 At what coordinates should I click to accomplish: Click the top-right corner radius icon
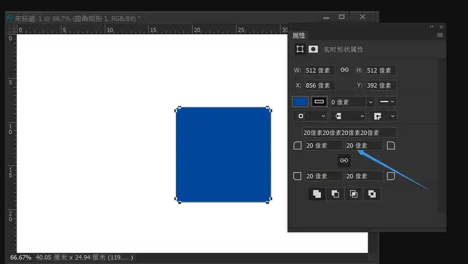[390, 146]
